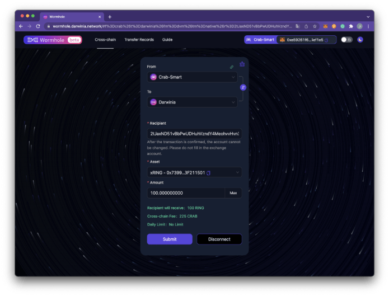Open a new browser tab
Image resolution: width=389 pixels, height=296 pixels.
tap(110, 17)
